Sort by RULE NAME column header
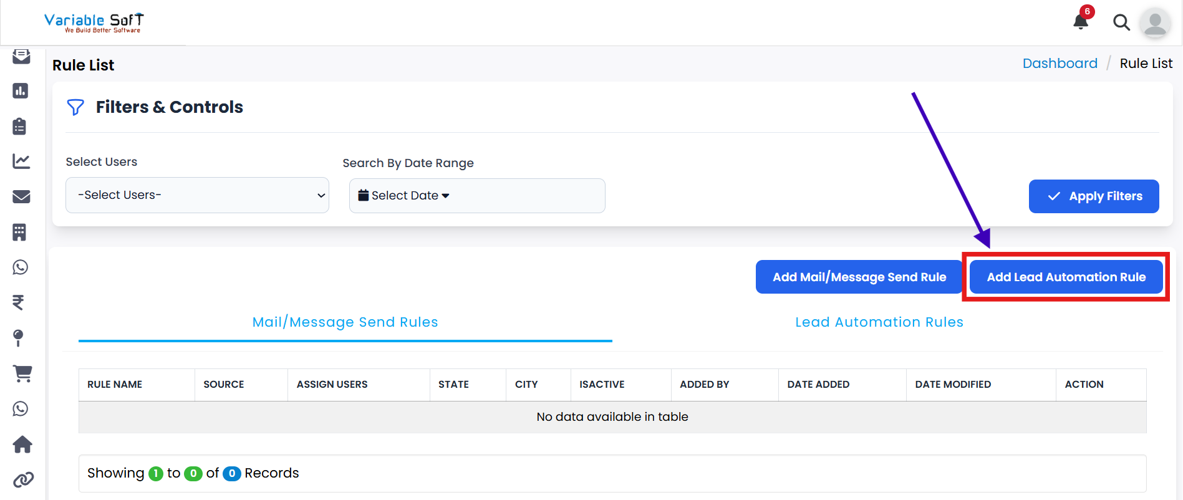The width and height of the screenshot is (1183, 500). (137, 385)
